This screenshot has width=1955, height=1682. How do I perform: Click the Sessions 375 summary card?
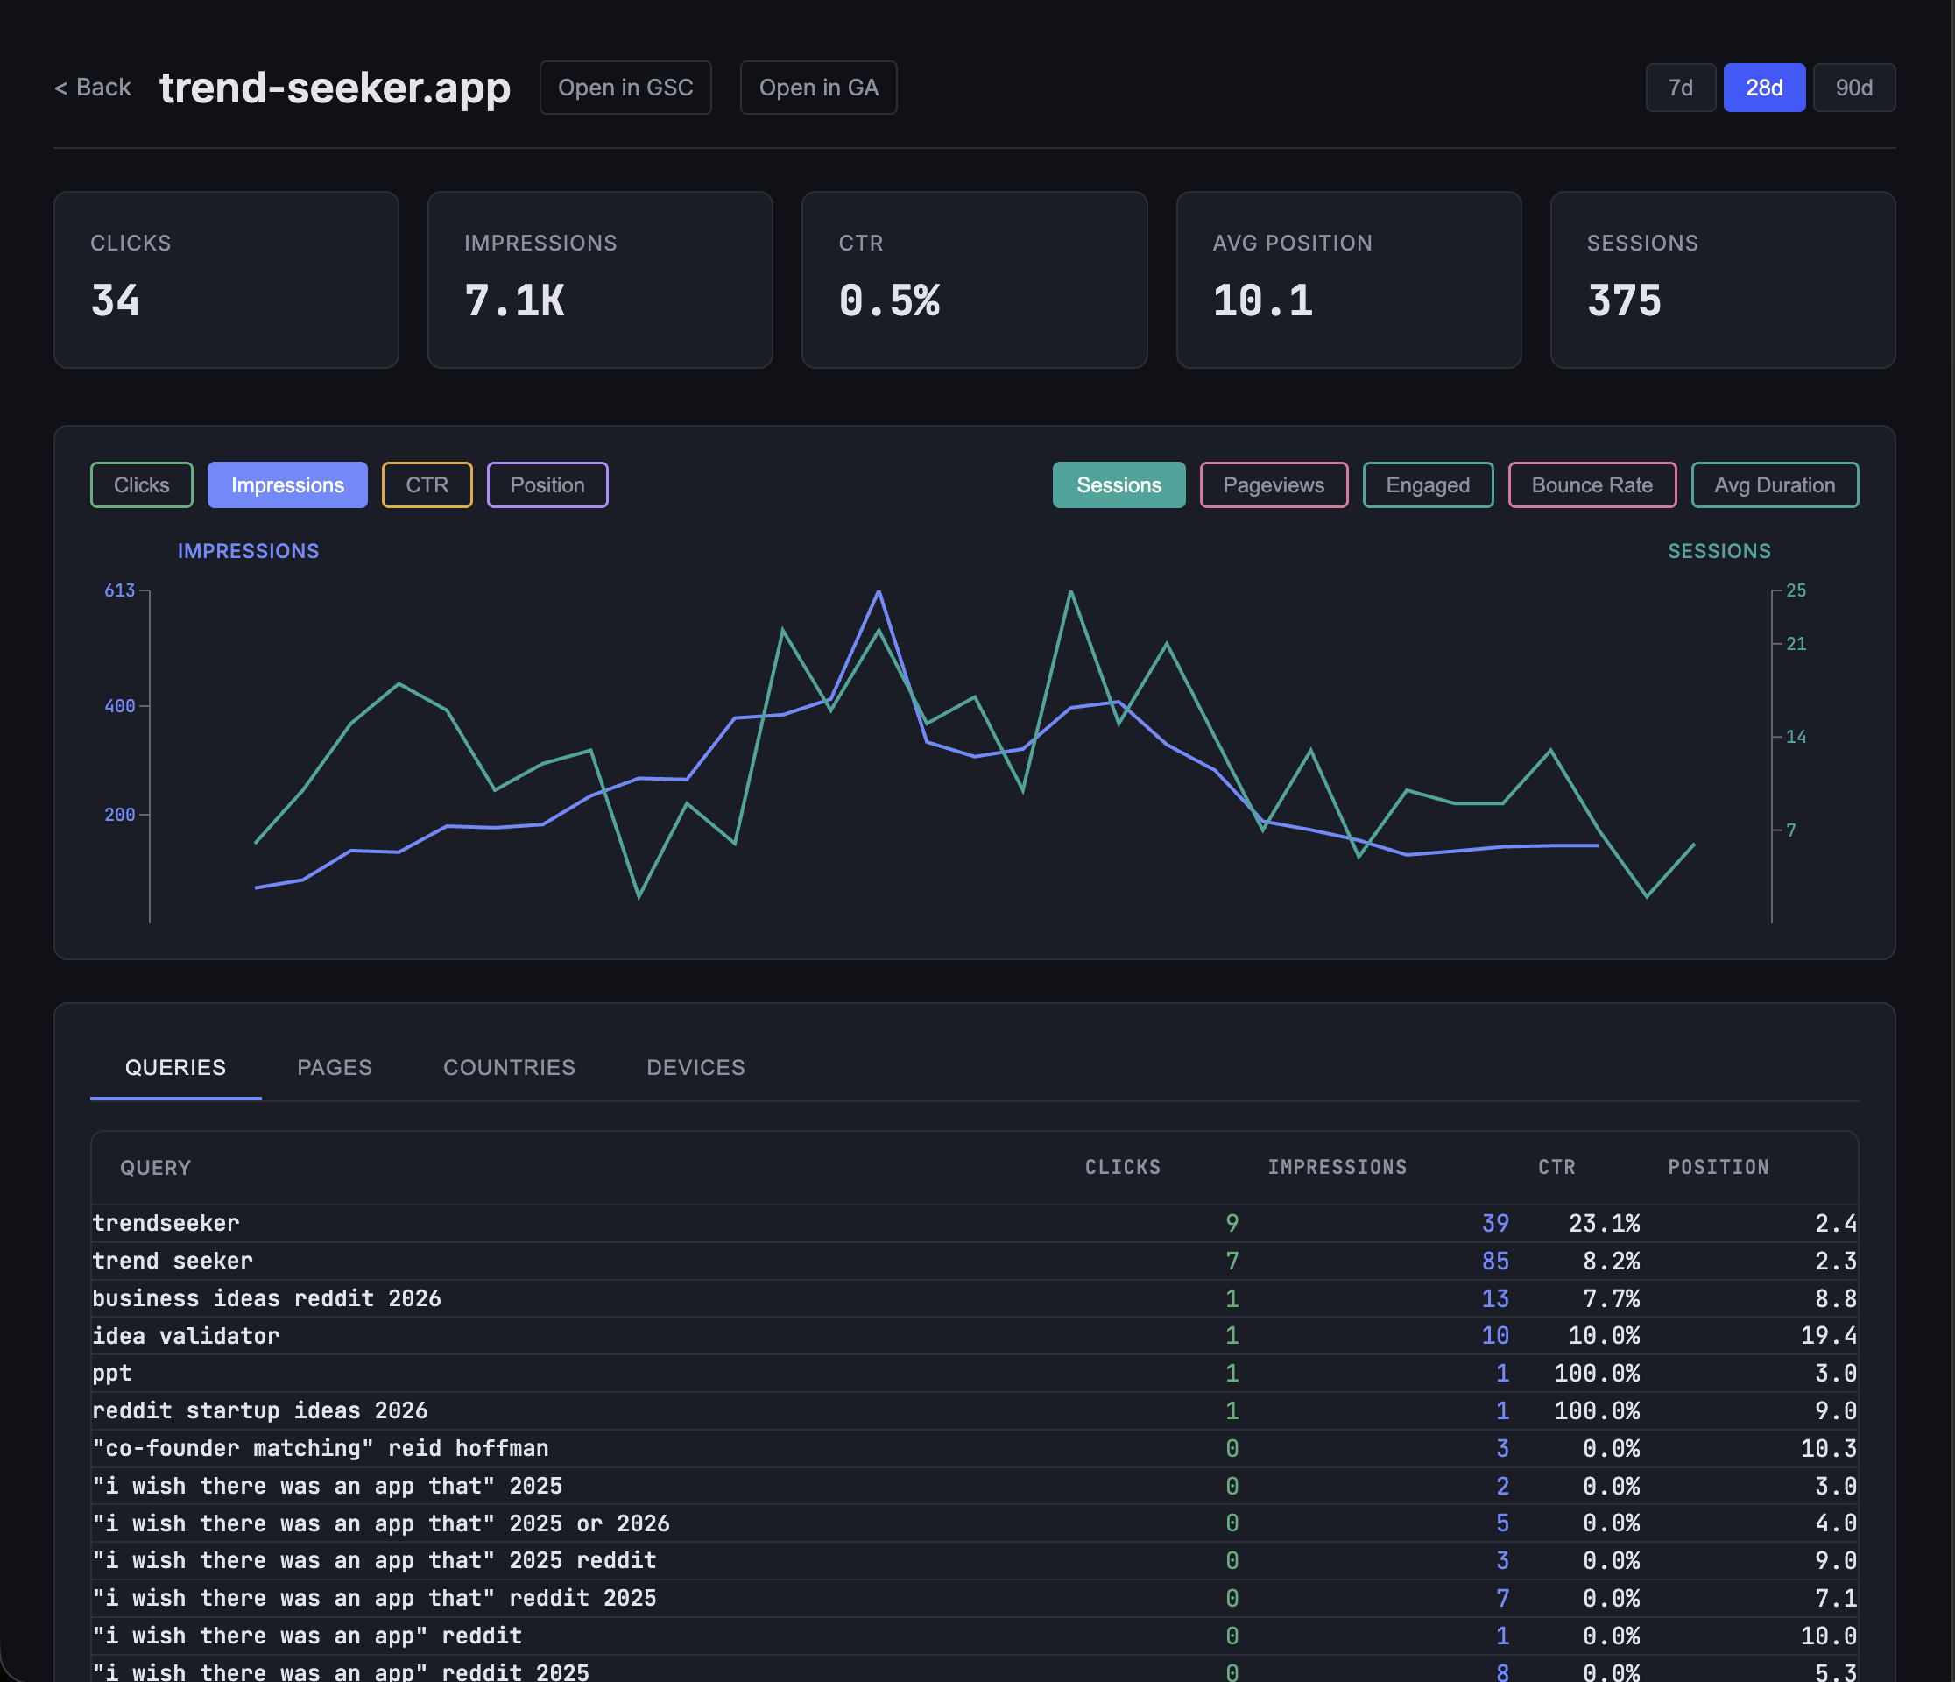click(1722, 280)
